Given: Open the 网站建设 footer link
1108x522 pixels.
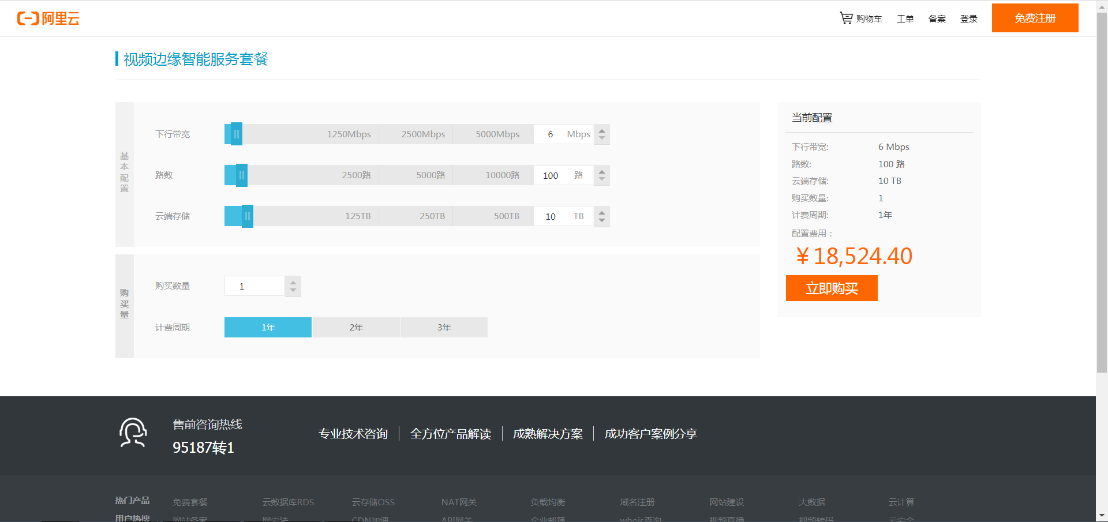Looking at the screenshot, I should 727,502.
